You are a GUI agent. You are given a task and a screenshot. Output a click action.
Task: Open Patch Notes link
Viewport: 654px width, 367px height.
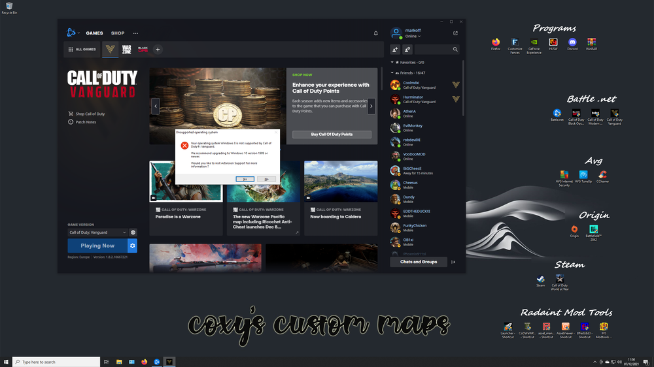pos(82,122)
